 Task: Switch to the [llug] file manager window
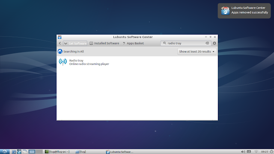[81, 151]
